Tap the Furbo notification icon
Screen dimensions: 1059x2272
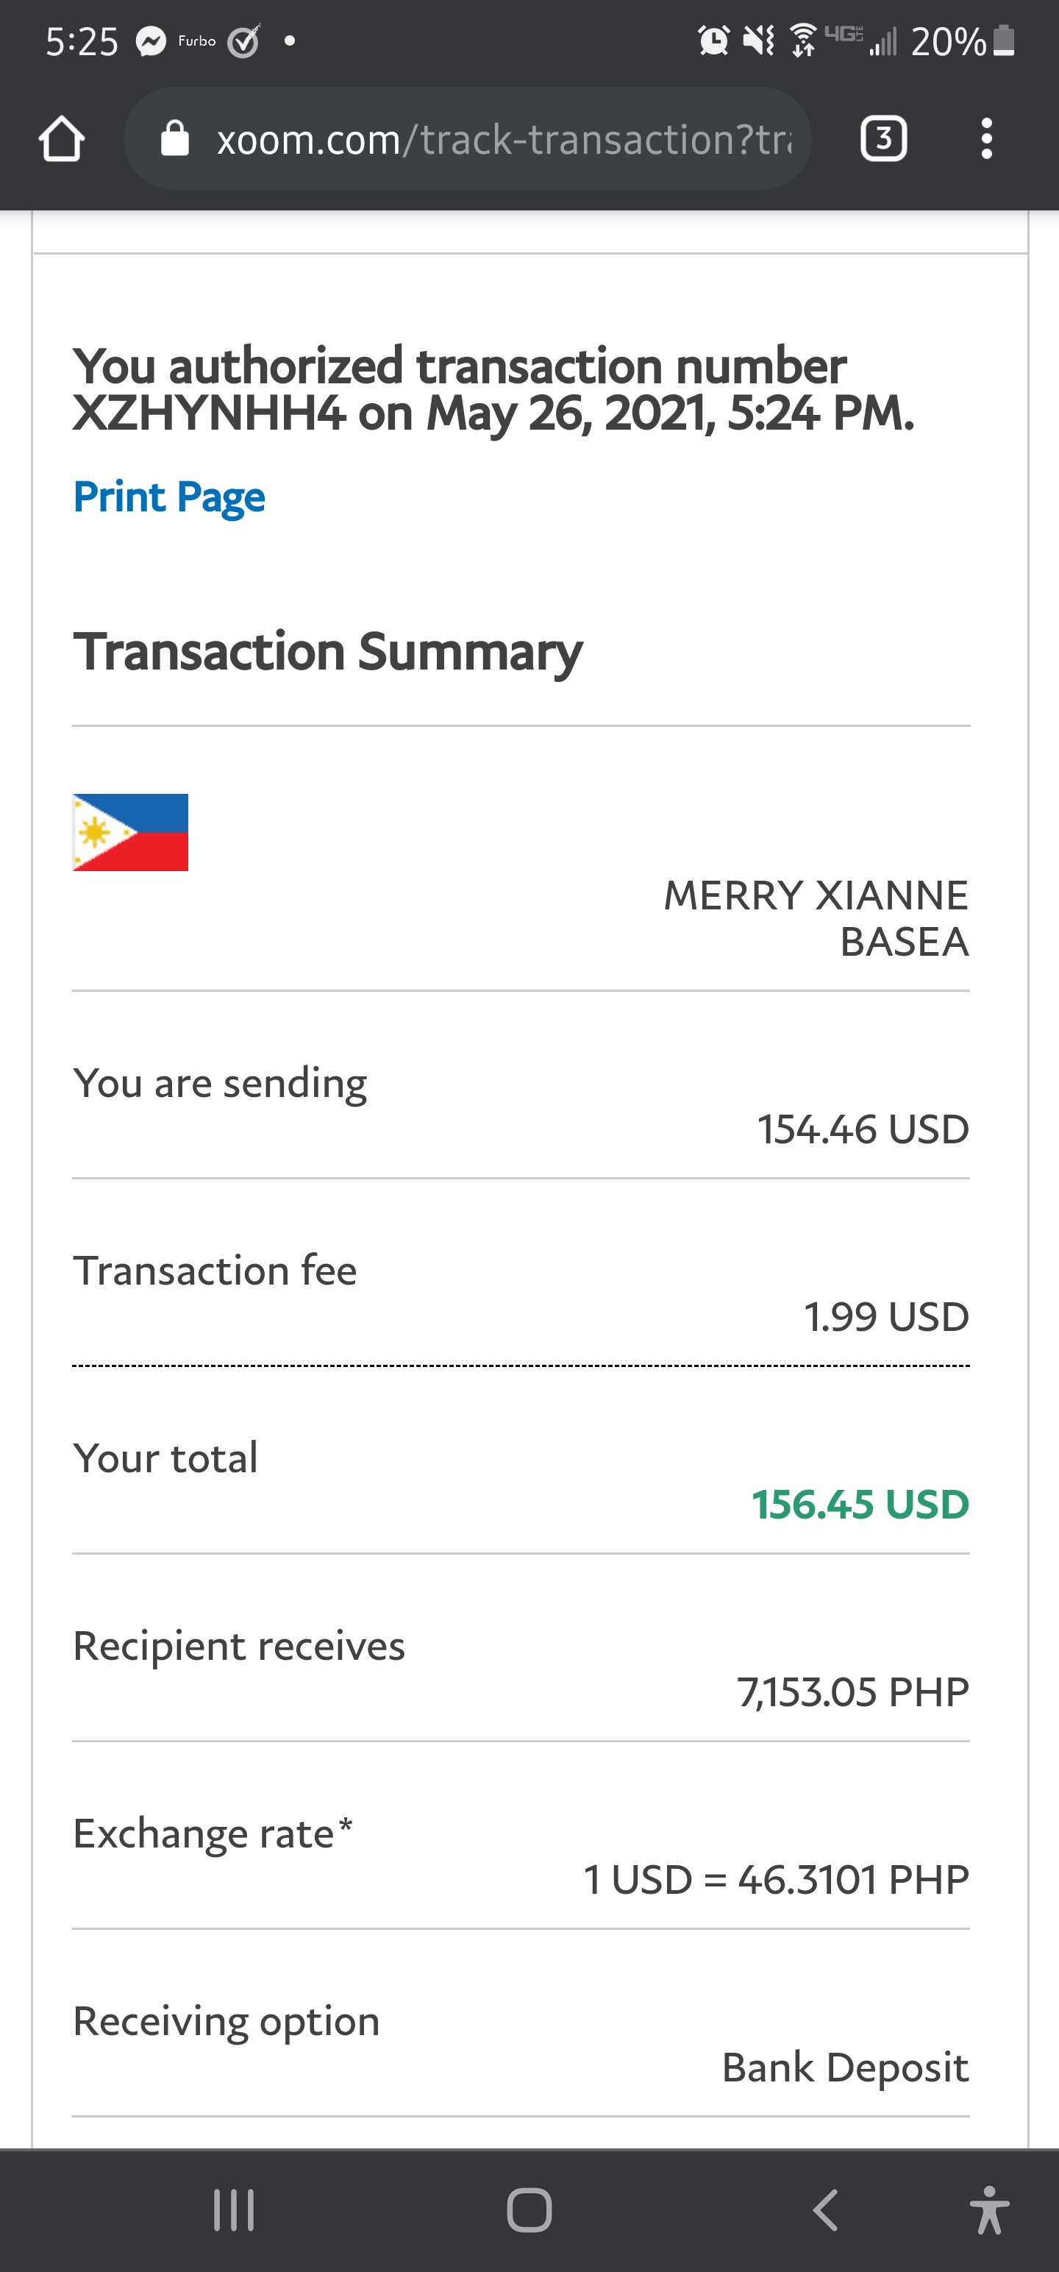(x=196, y=41)
